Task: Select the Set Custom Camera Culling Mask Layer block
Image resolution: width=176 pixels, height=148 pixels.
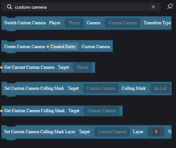Action: pyautogui.click(x=87, y=132)
